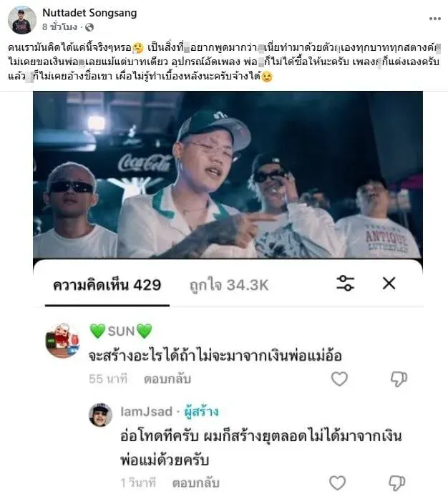Open the IamJsad username link
The image size is (448, 499).
coord(147,412)
